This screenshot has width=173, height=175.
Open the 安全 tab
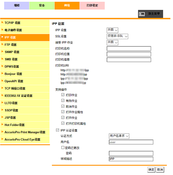[x=42, y=5]
